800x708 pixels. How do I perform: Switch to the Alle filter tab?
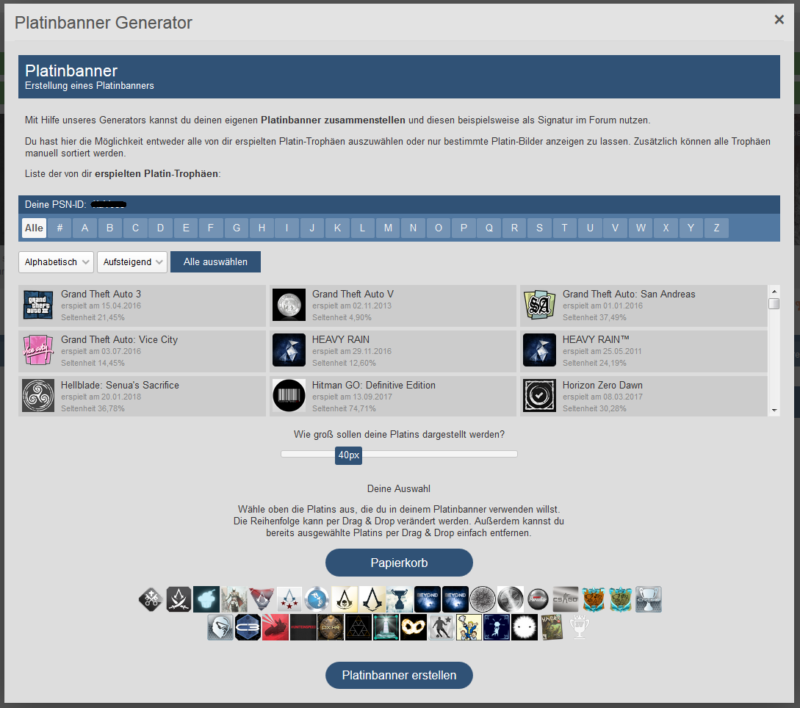click(34, 228)
